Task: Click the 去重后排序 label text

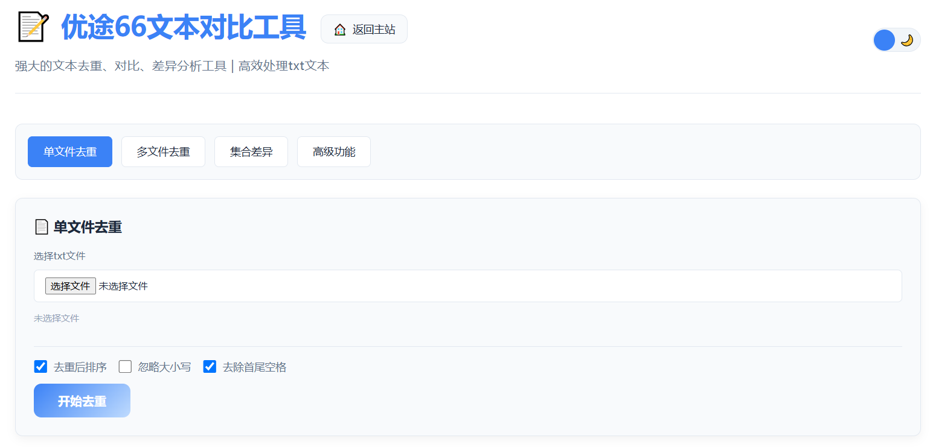Action: 80,367
